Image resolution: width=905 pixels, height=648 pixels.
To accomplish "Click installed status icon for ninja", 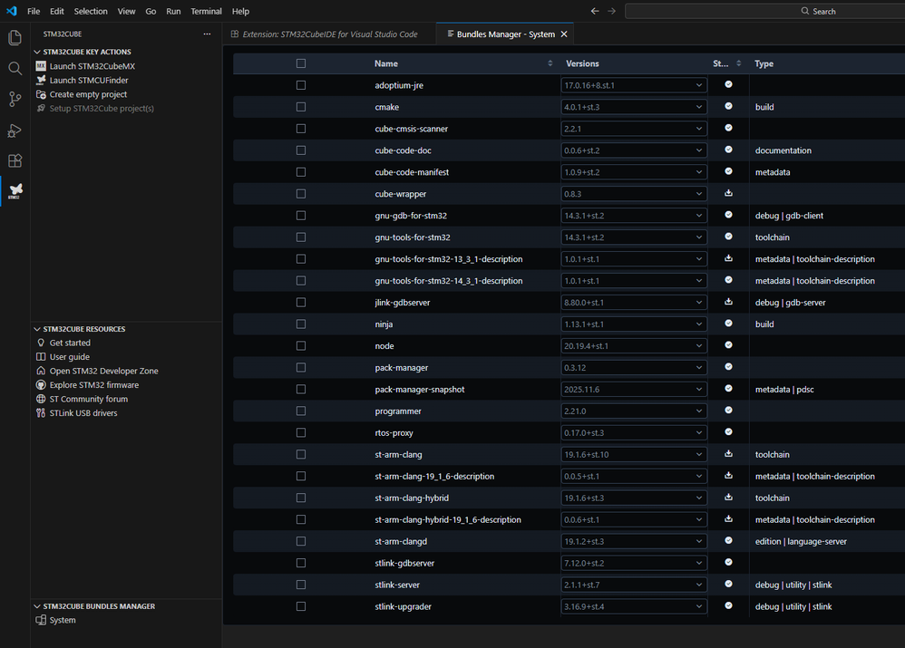I will [728, 324].
